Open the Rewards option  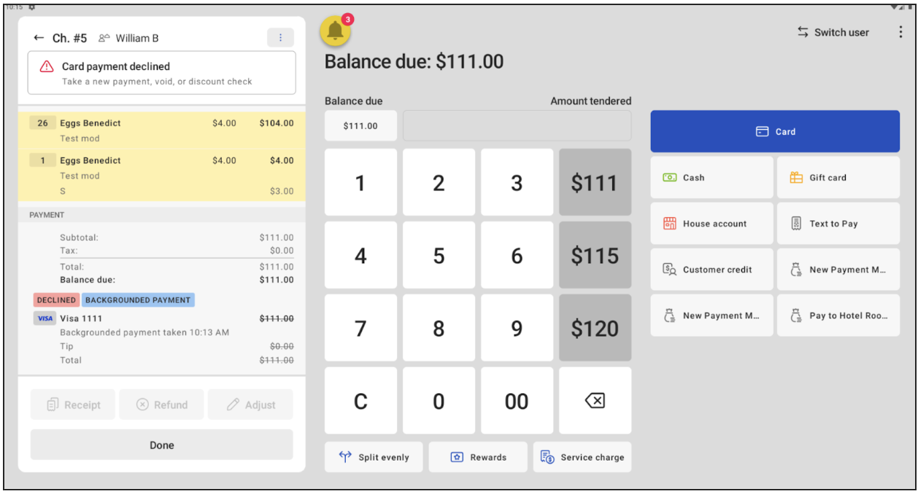(478, 458)
